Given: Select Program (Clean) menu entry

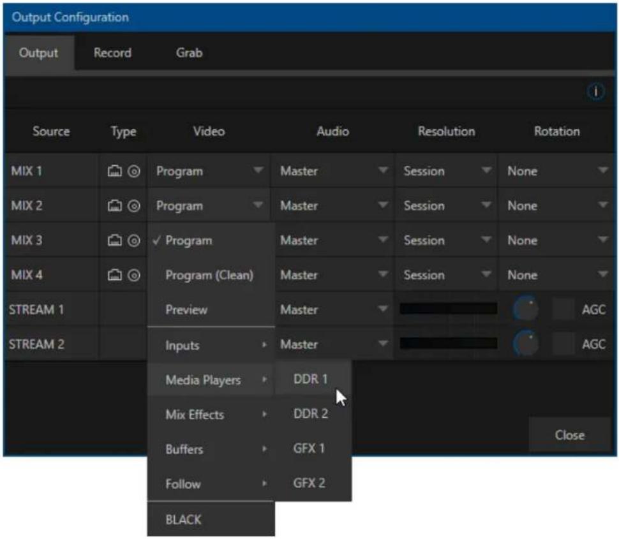Looking at the screenshot, I should 211,275.
